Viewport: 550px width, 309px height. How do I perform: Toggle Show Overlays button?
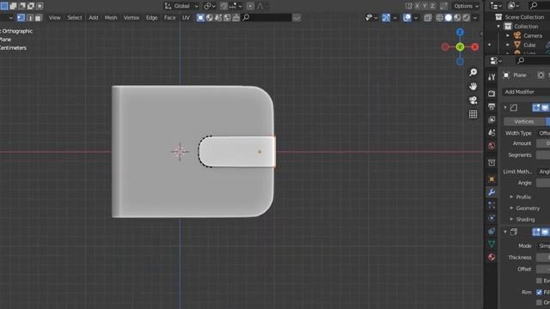pos(406,17)
